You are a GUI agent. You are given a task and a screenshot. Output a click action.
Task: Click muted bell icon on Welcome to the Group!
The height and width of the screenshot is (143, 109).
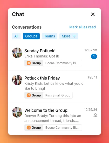95,115
